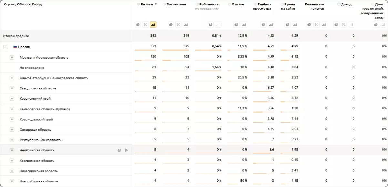
Task: Show pie chart for Глубина просмотра
Action: (x=263, y=25)
